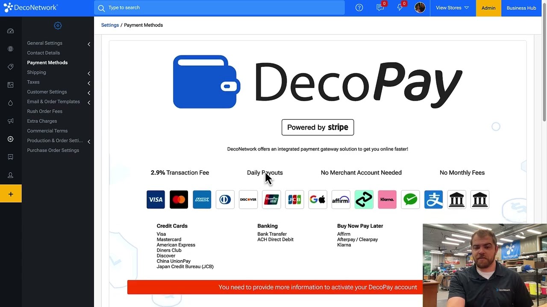
Task: Open dashboard gauge sidebar icon
Action: 11,31
